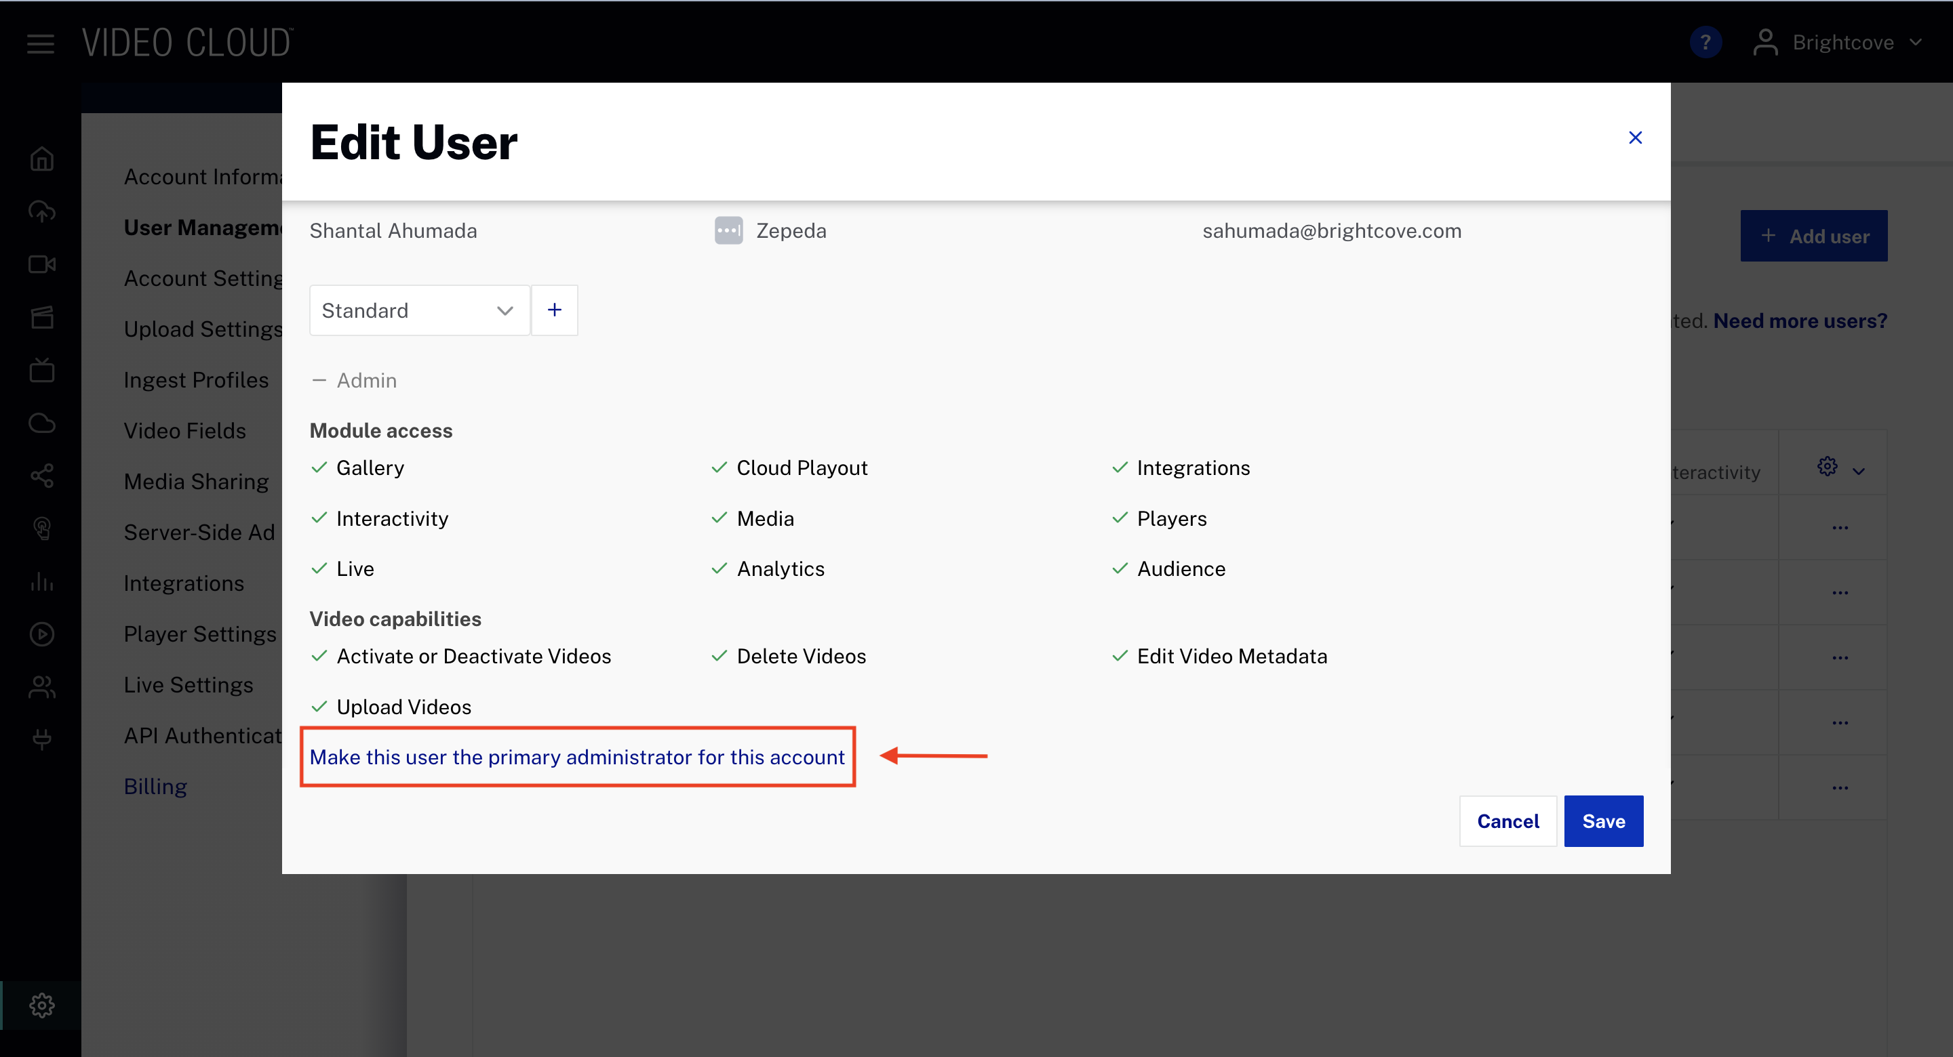Toggle the Integrations module access check

click(1120, 468)
